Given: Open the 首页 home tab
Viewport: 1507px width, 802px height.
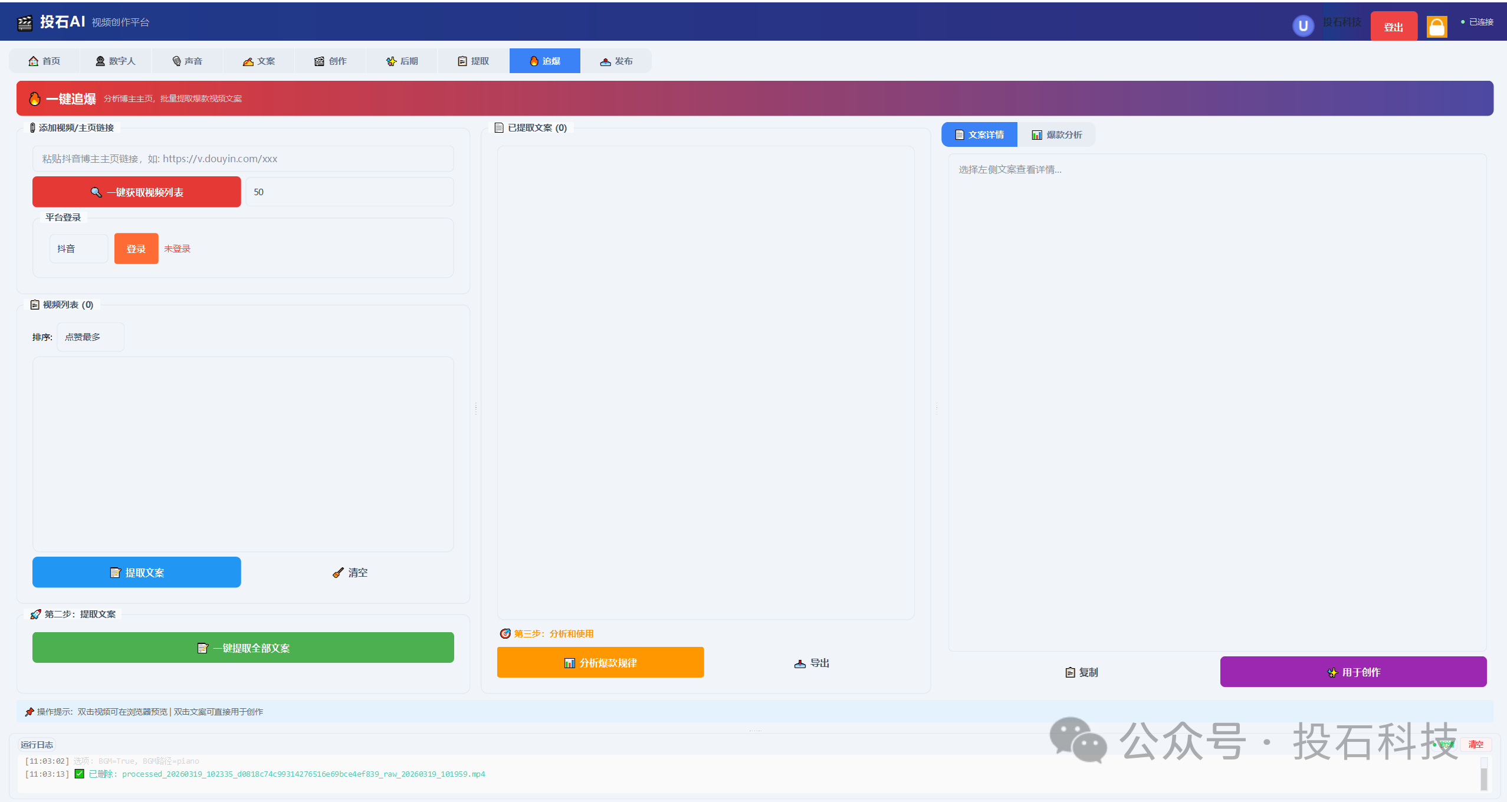Looking at the screenshot, I should [44, 61].
